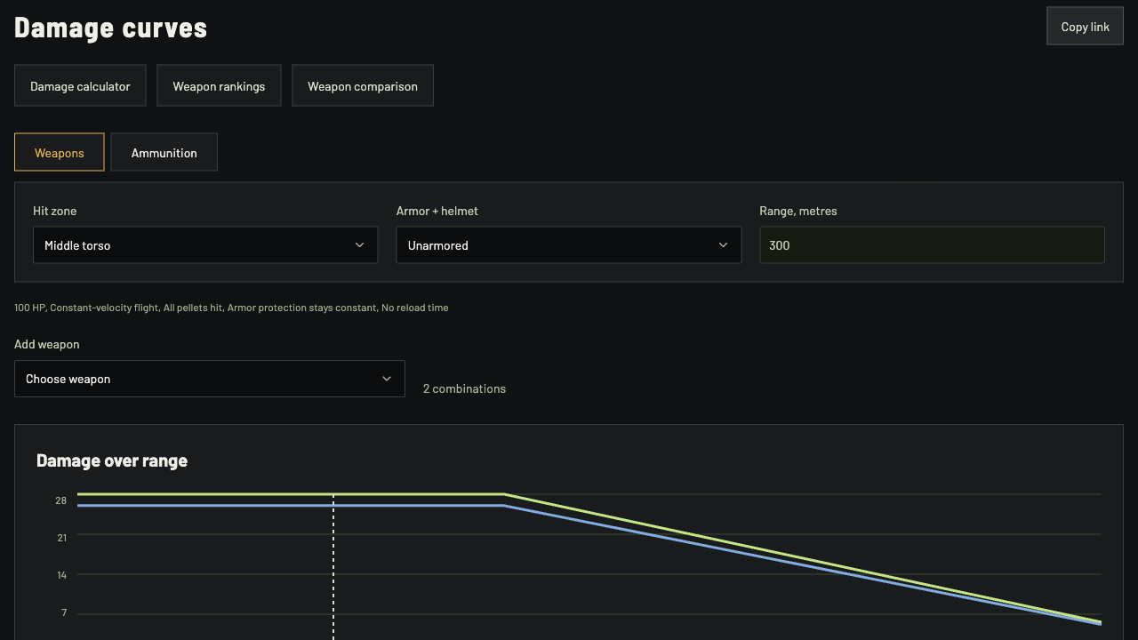Click the 'Hit zone' label
The width and height of the screenshot is (1138, 640).
coord(55,211)
